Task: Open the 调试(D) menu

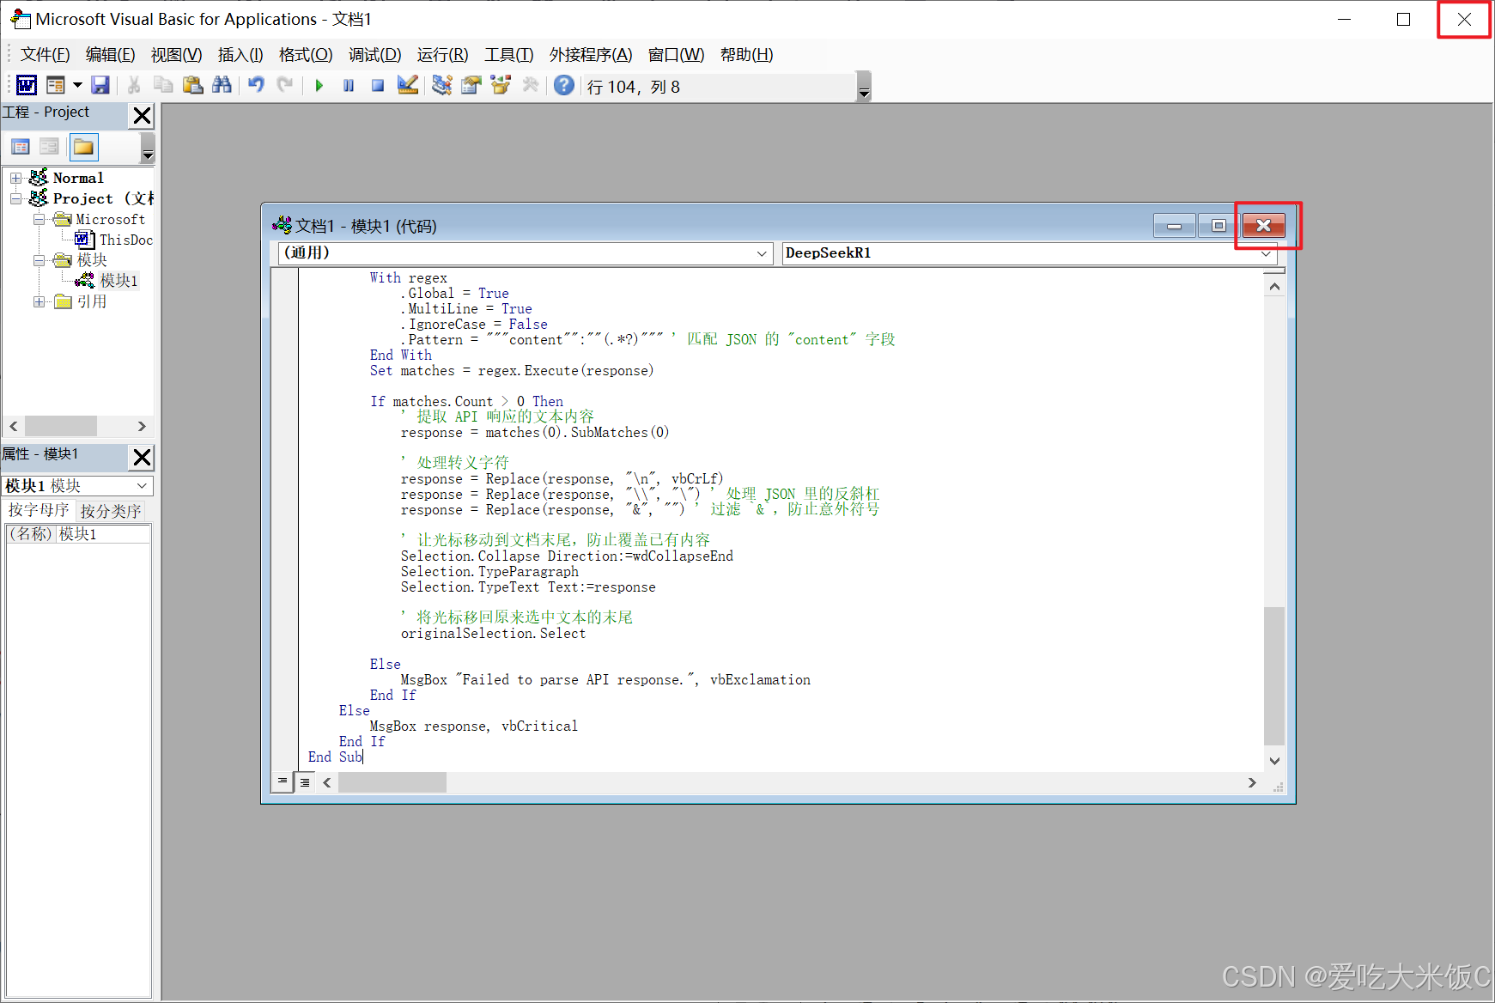Action: tap(374, 55)
